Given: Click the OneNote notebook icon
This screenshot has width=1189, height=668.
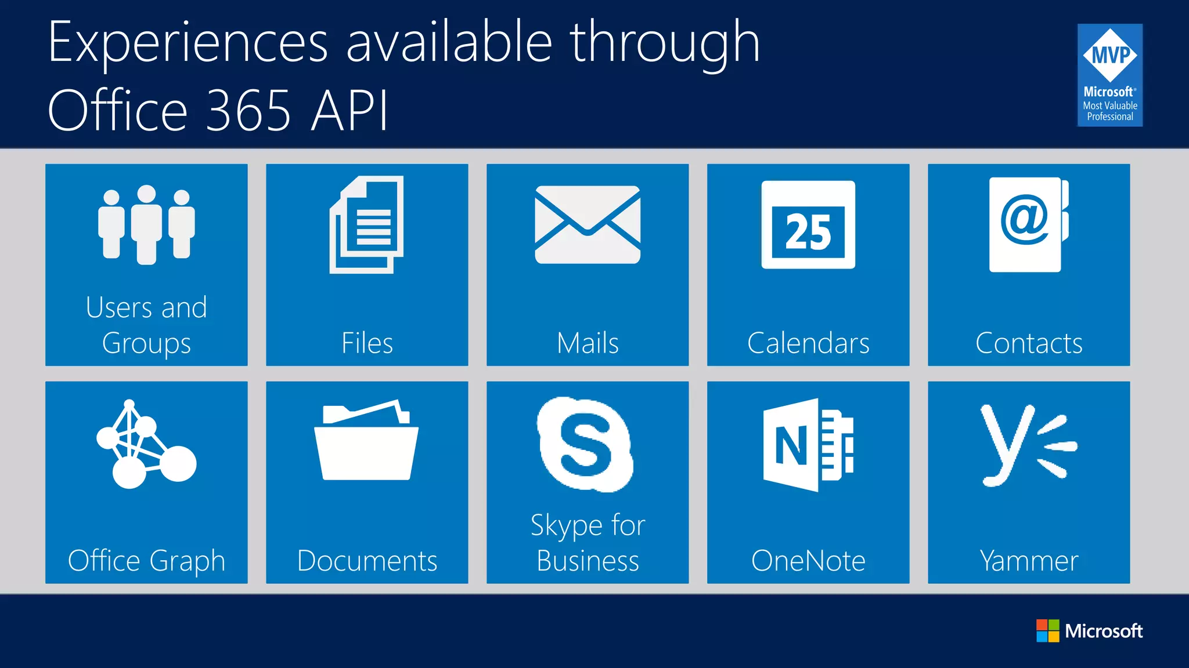Looking at the screenshot, I should (x=808, y=445).
